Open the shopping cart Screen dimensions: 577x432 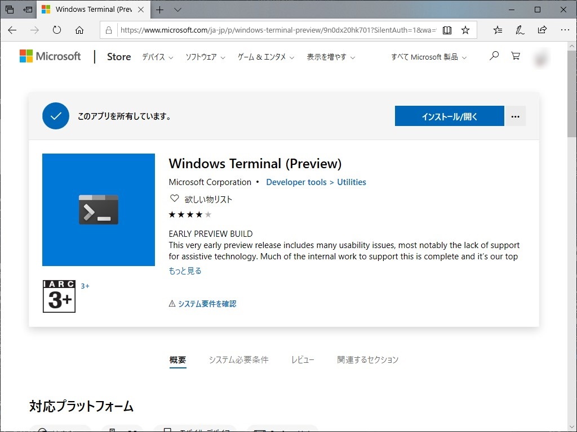click(516, 56)
